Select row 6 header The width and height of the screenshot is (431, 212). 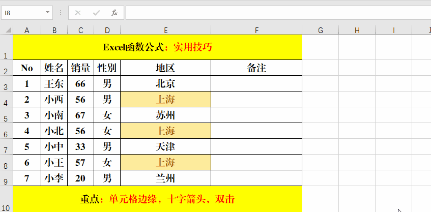[6, 131]
